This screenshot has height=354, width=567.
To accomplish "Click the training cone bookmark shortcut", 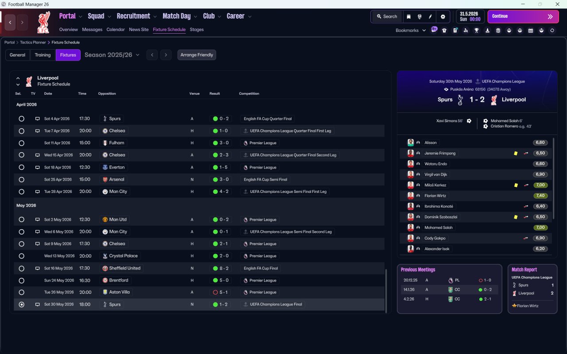I will [x=488, y=31].
